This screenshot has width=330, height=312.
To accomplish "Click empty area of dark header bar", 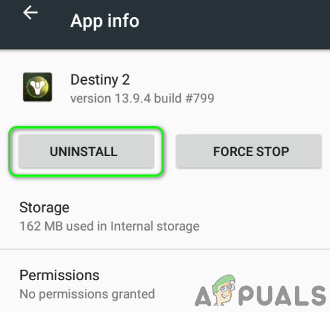I will [234, 24].
